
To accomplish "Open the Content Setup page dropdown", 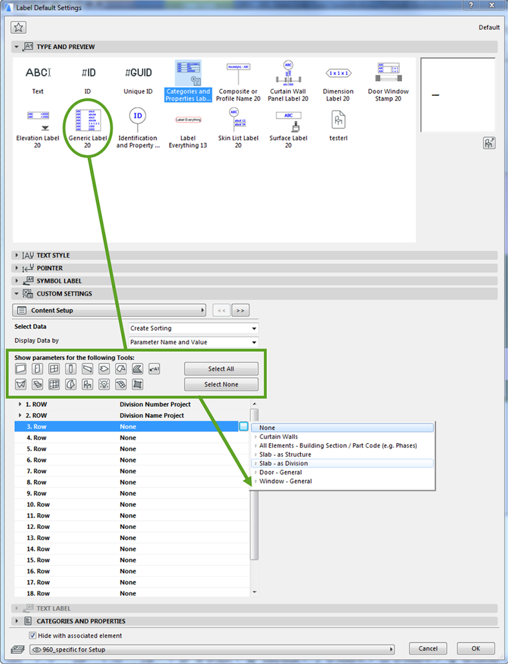I will pos(109,311).
